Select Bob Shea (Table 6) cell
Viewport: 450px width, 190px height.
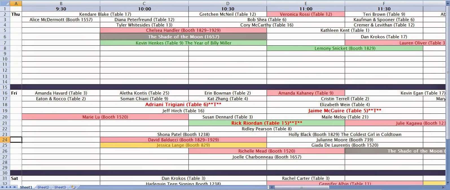point(267,19)
